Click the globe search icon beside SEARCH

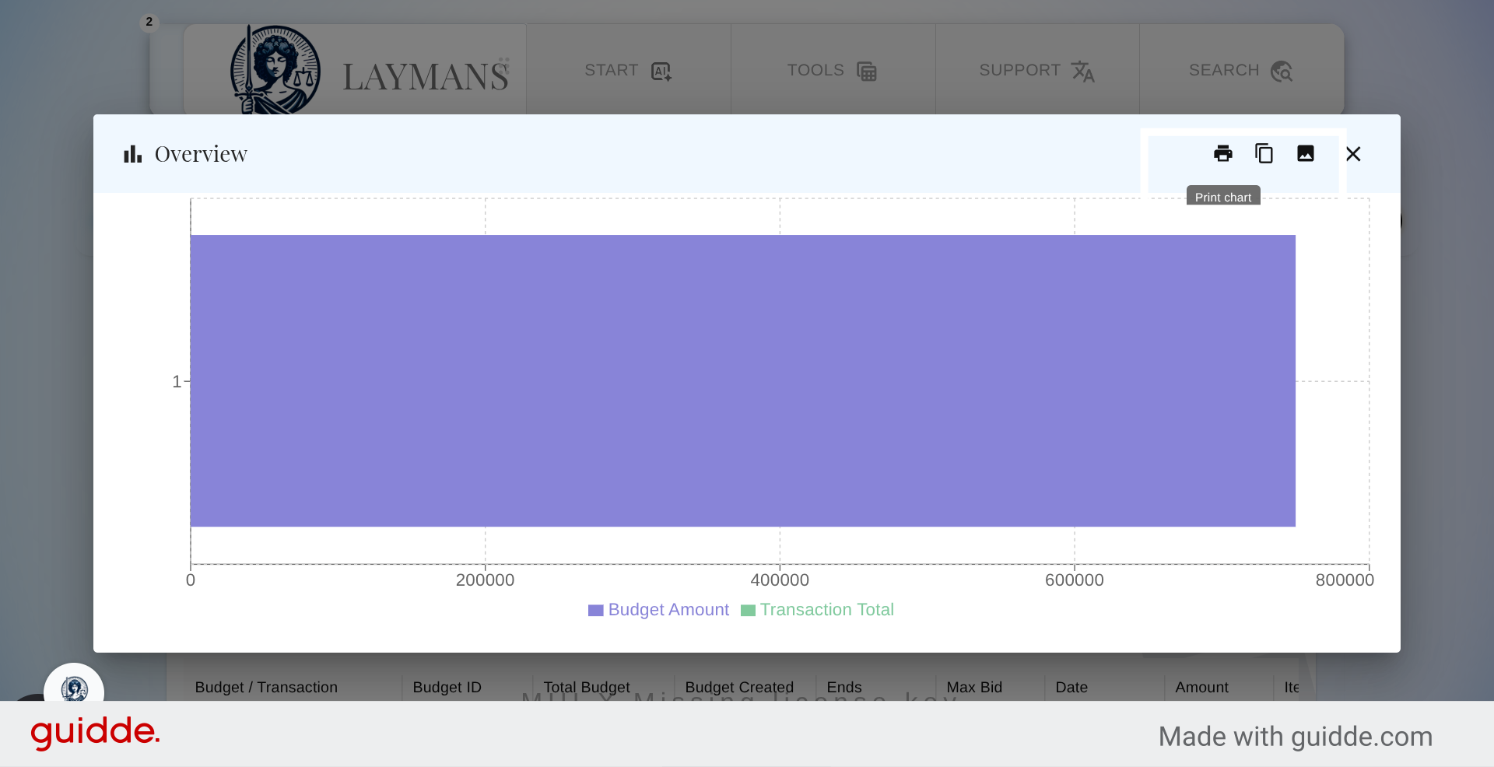[x=1282, y=72]
